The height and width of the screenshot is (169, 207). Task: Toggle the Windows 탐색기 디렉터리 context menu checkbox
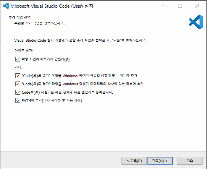pyautogui.click(x=17, y=84)
